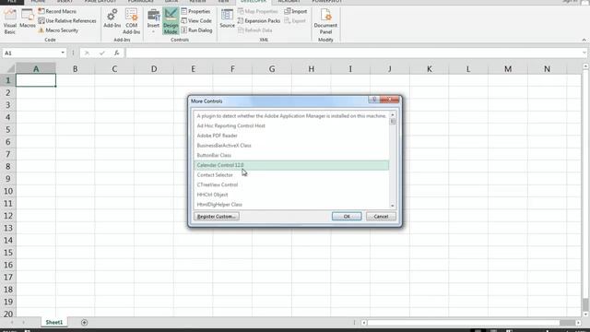This screenshot has height=332, width=590.
Task: Click View Code in Controls group
Action: (196, 20)
